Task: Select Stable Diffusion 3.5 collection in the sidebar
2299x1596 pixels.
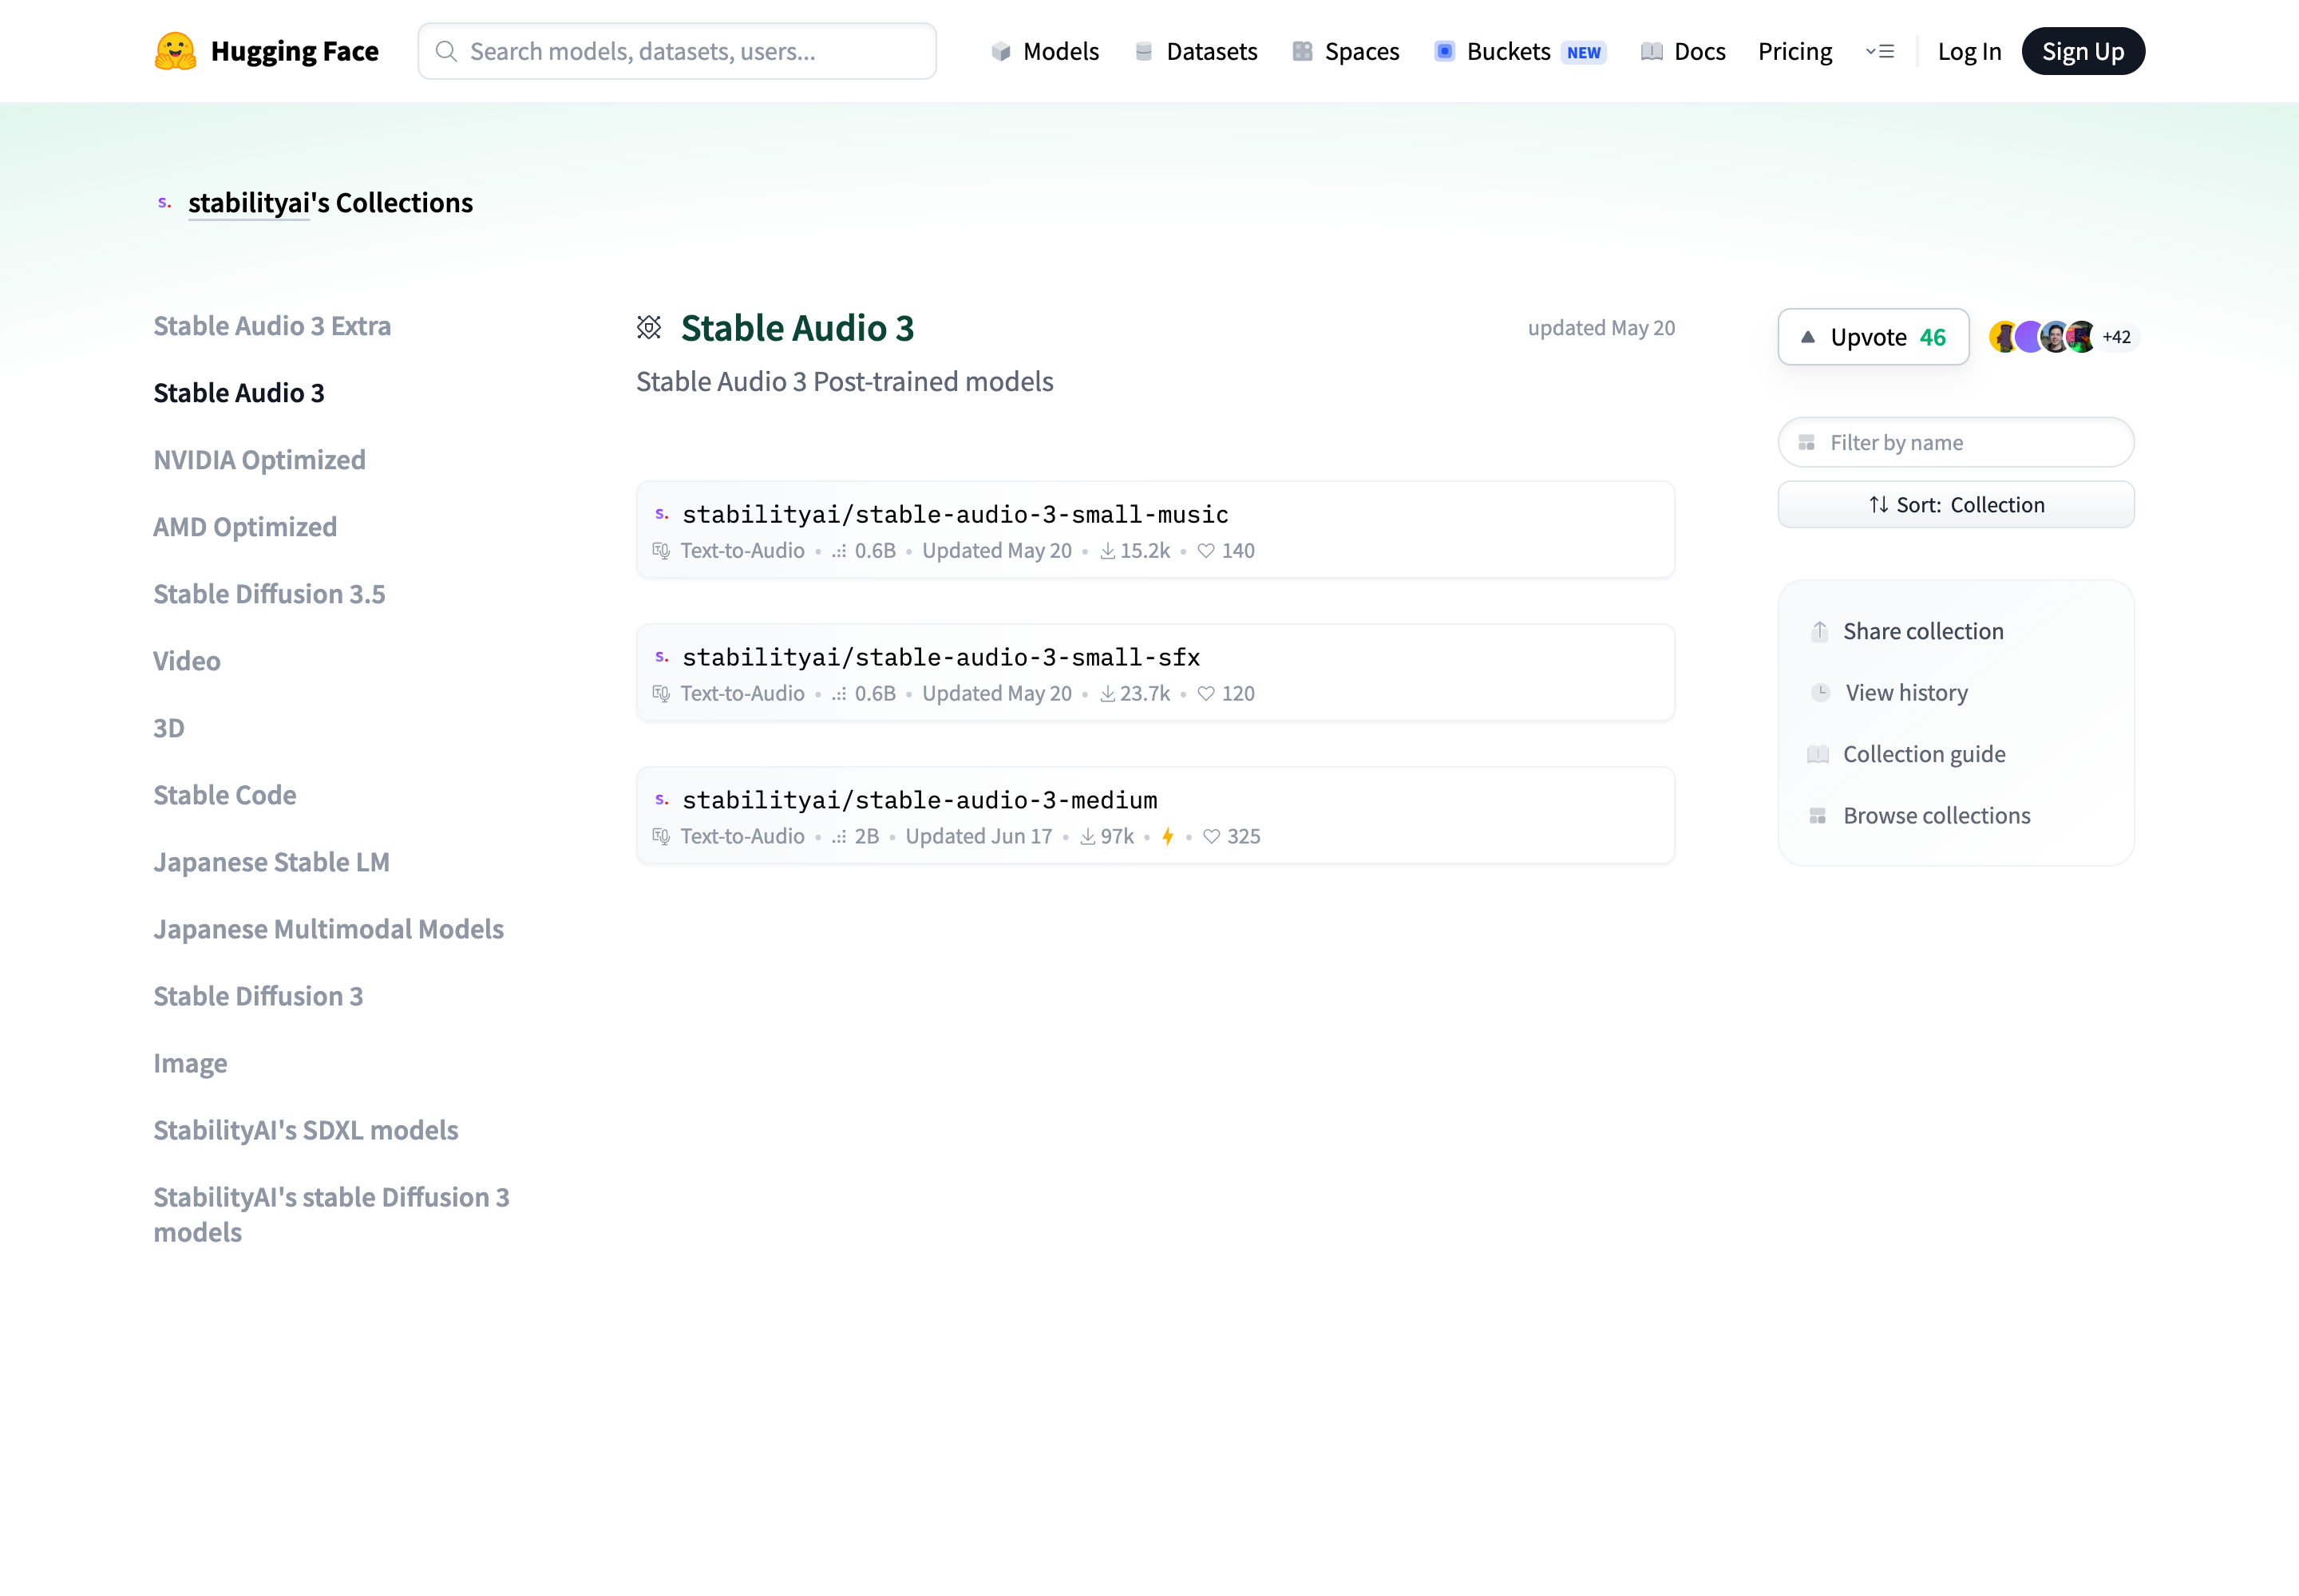Action: (x=269, y=594)
